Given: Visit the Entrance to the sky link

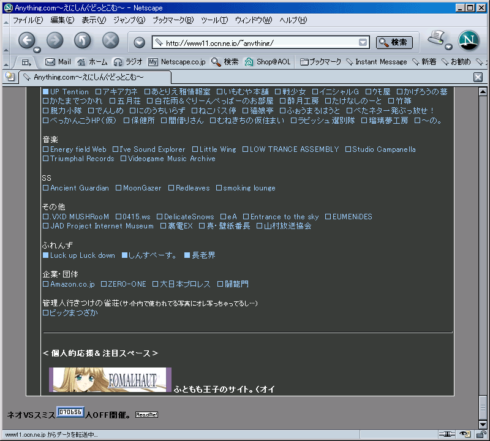Looking at the screenshot, I should pos(281,217).
